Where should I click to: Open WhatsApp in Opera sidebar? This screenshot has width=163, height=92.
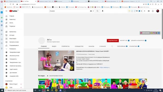2,18
